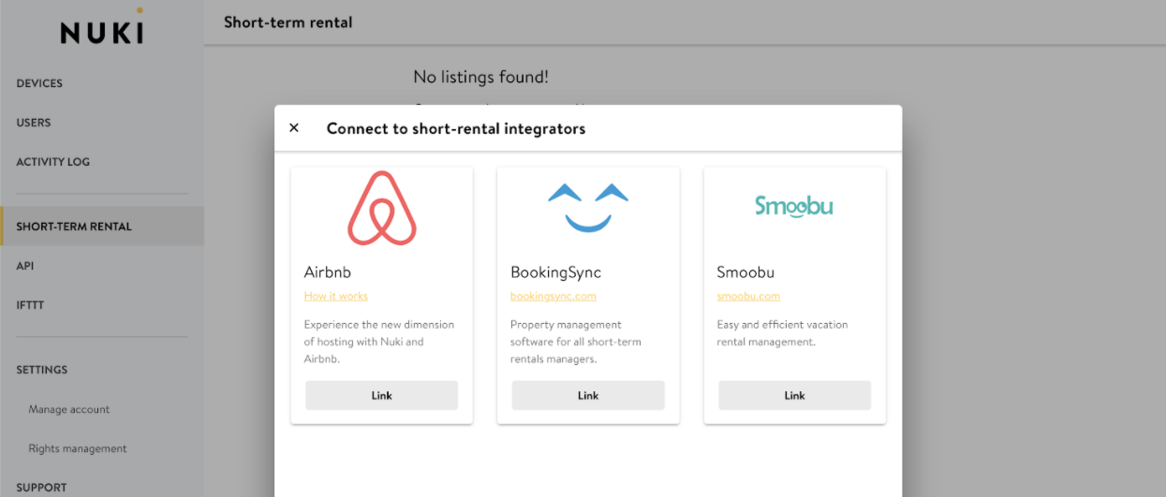Open Rights management under Settings

tap(78, 448)
